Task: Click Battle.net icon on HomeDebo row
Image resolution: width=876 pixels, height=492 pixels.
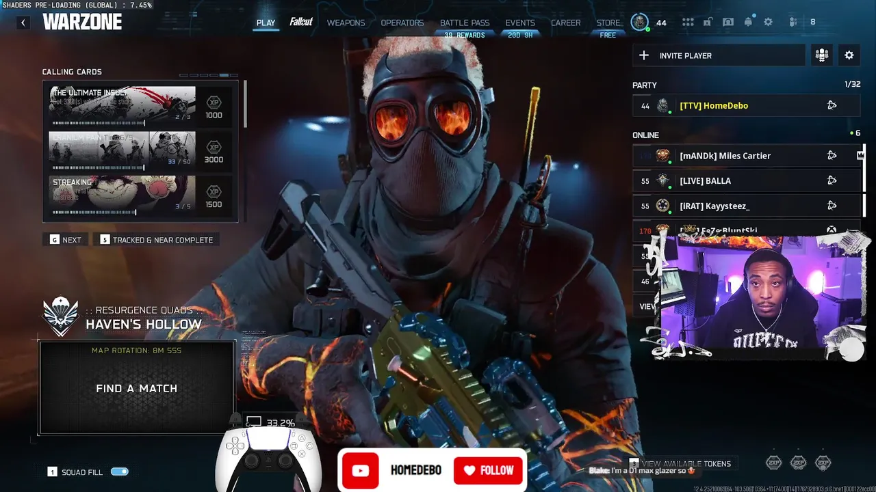Action: point(832,105)
